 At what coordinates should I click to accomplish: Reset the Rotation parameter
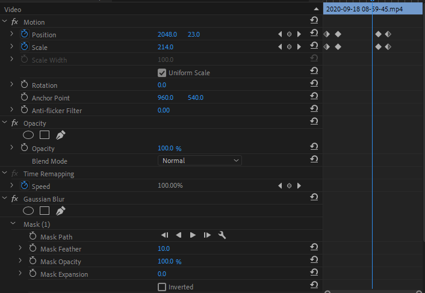(314, 84)
